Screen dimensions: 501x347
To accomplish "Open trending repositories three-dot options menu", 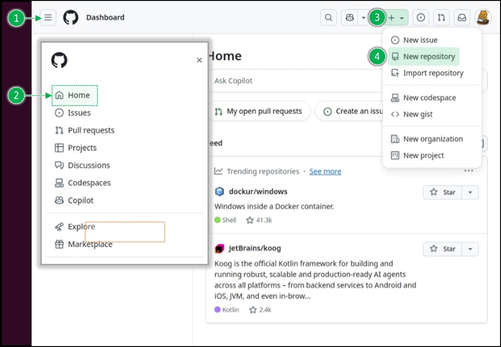I will 468,171.
